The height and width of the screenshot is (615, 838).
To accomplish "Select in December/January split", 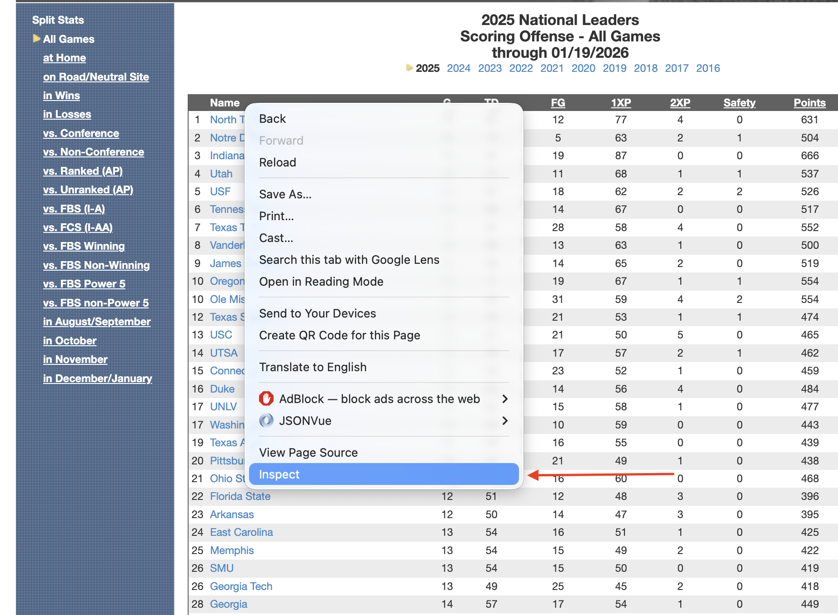I will (x=97, y=378).
